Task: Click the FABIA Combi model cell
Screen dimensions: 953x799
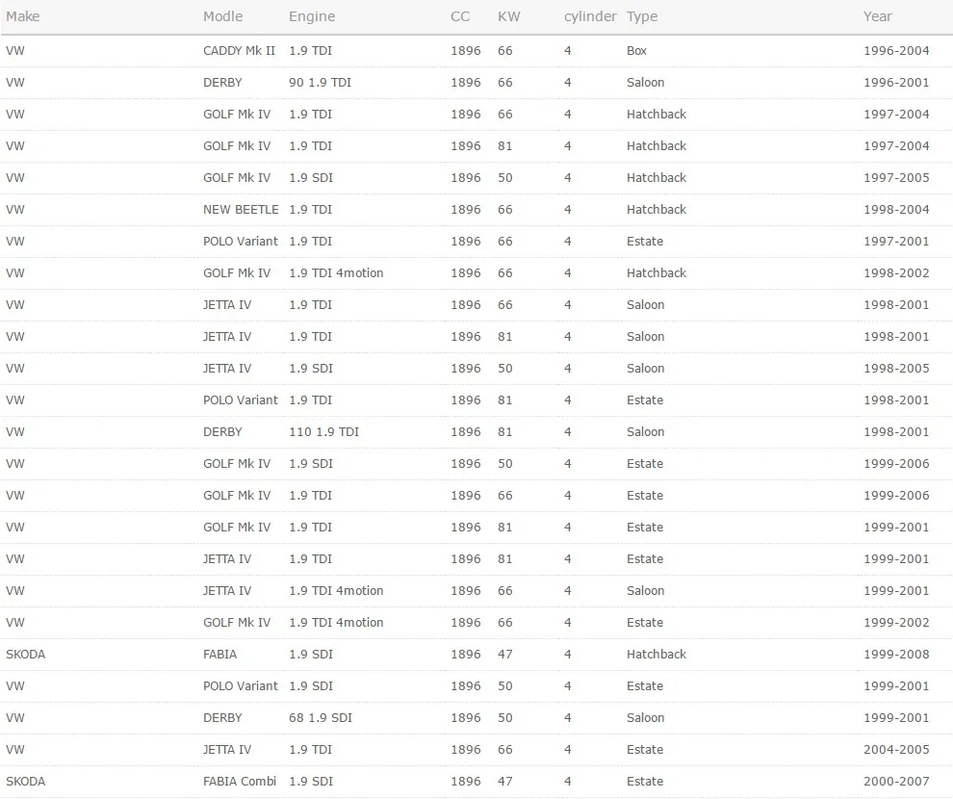Action: tap(240, 782)
